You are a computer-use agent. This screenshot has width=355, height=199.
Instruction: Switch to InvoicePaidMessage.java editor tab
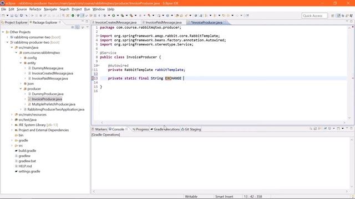click(163, 22)
